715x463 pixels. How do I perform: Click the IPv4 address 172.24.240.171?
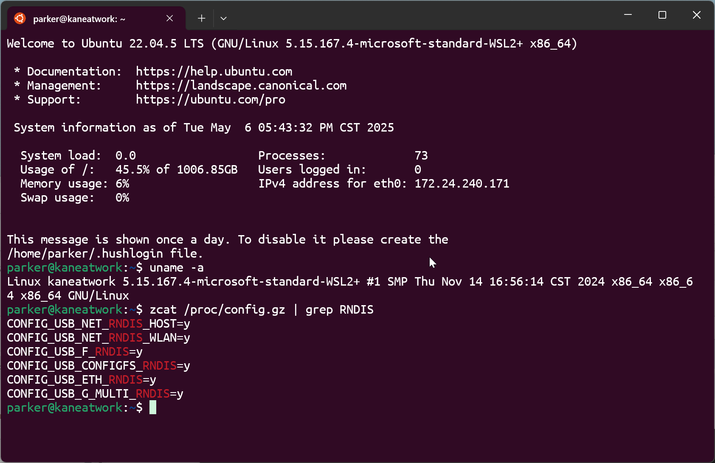[x=462, y=184]
